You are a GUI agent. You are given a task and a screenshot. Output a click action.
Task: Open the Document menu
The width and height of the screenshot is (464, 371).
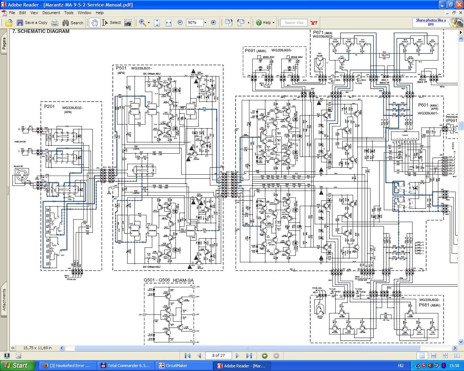click(x=51, y=13)
